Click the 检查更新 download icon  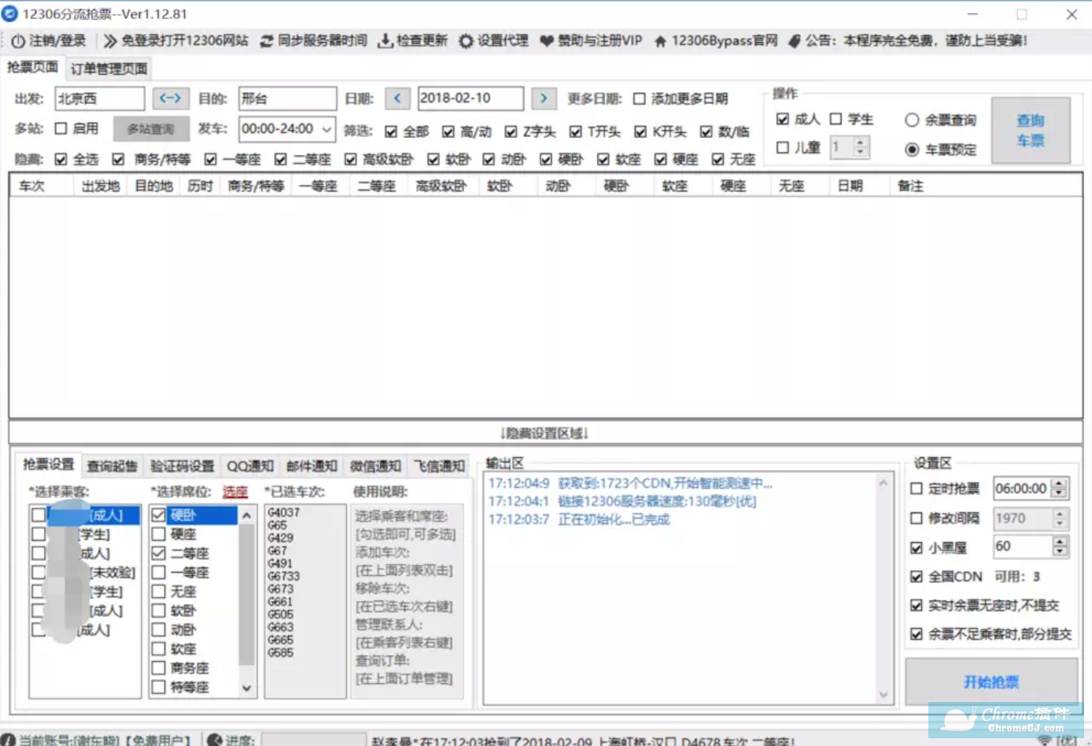click(385, 41)
